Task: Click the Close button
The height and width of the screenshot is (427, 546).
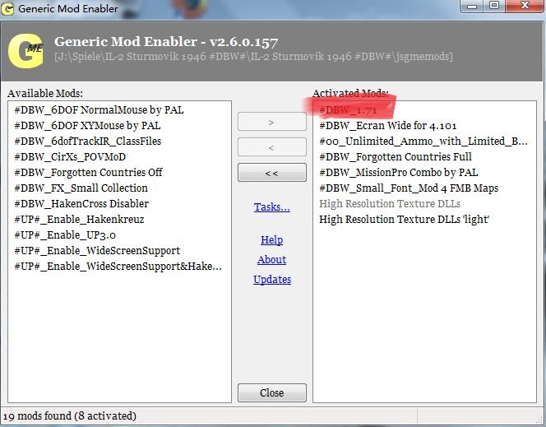Action: coord(272,393)
